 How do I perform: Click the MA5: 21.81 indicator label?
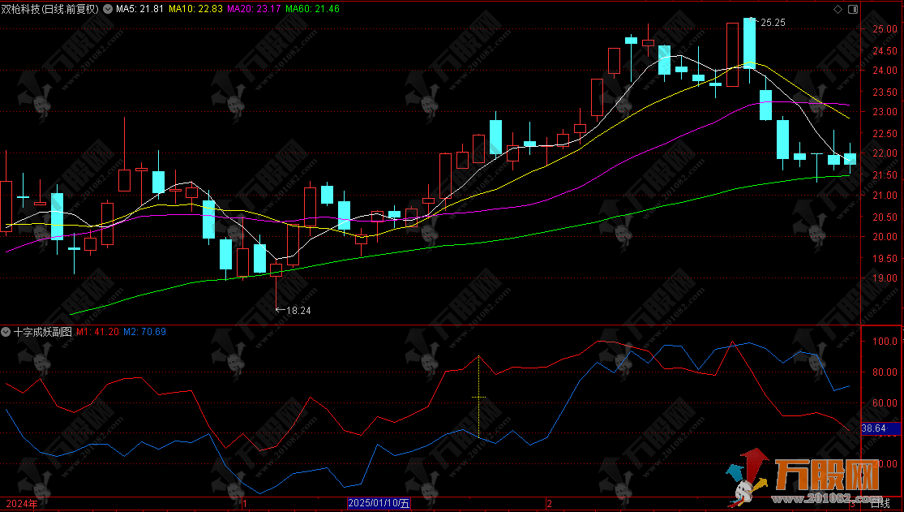139,9
